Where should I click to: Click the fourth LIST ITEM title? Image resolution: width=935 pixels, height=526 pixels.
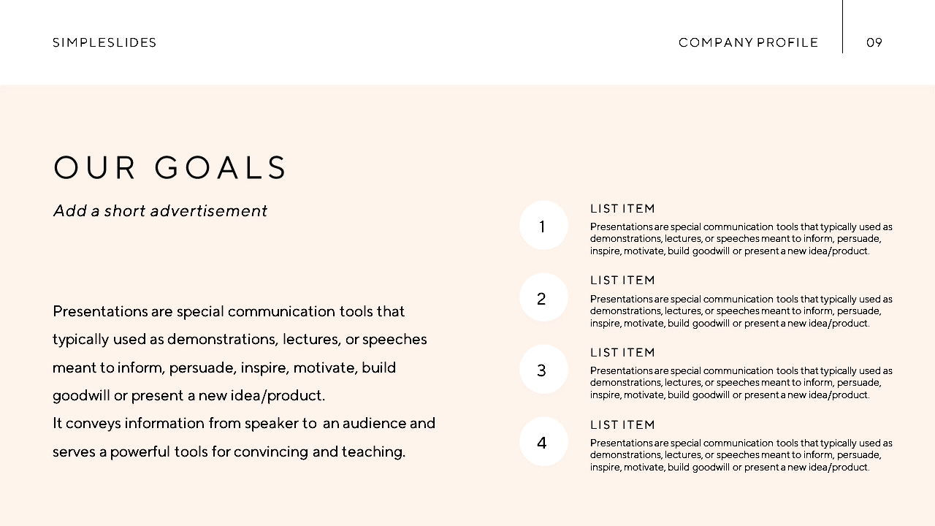click(623, 424)
